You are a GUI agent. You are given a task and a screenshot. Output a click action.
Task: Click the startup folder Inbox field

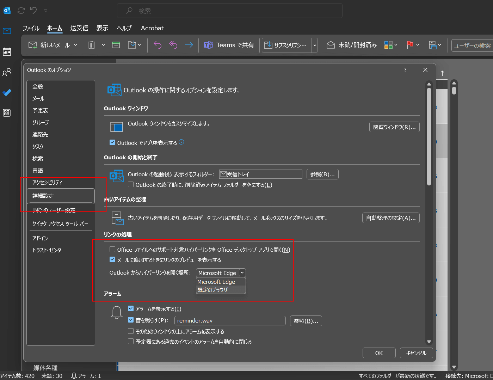[x=261, y=174]
